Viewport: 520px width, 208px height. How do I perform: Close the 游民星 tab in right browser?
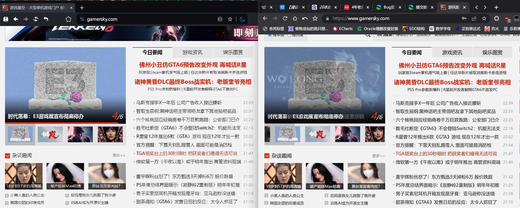click(x=464, y=7)
